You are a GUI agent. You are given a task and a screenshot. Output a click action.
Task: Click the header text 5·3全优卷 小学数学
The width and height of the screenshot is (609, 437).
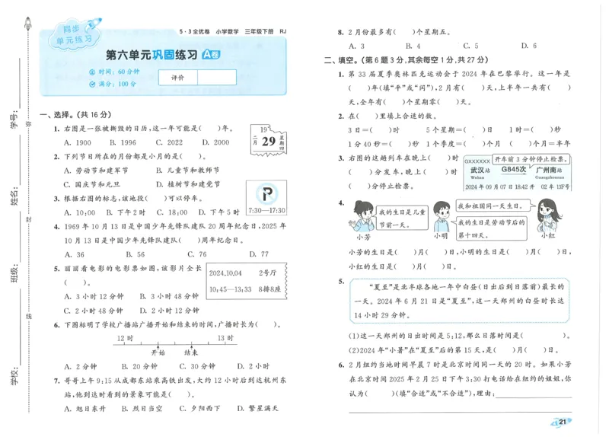pos(209,31)
